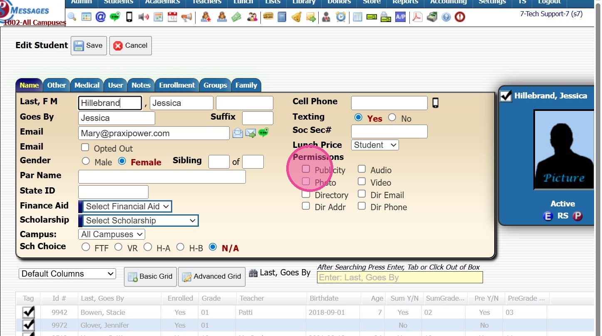Screen dimensions: 602x336
Task: Sort by the Birthdate column header
Action: [324, 298]
